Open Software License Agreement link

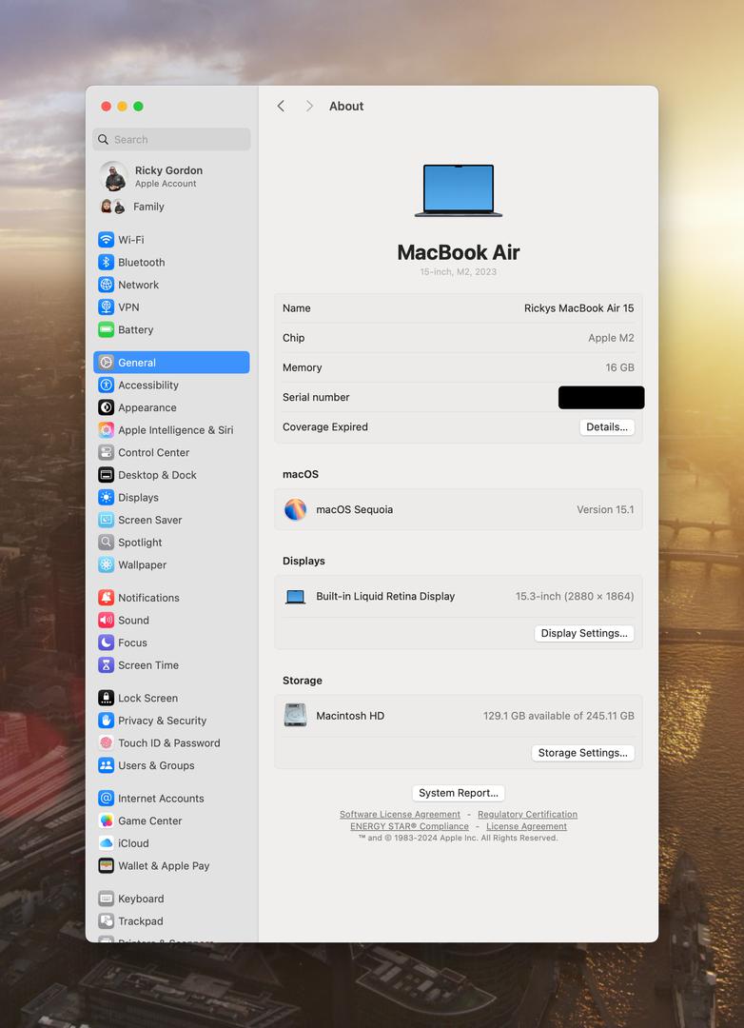pos(400,814)
